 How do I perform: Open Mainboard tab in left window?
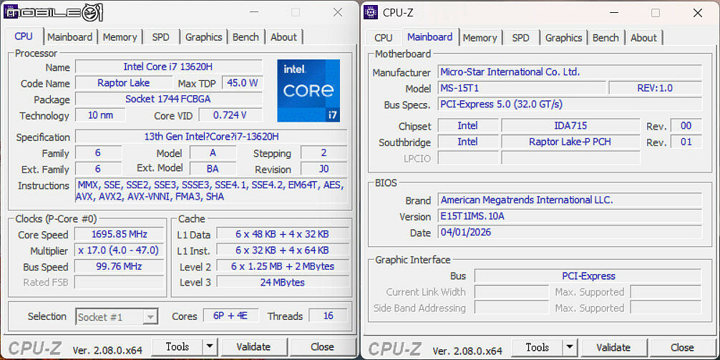70,37
